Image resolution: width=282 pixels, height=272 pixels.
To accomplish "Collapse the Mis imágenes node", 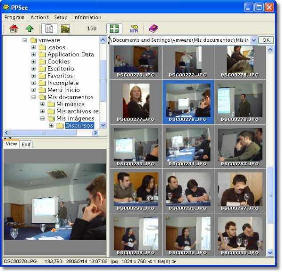I will click(42, 118).
